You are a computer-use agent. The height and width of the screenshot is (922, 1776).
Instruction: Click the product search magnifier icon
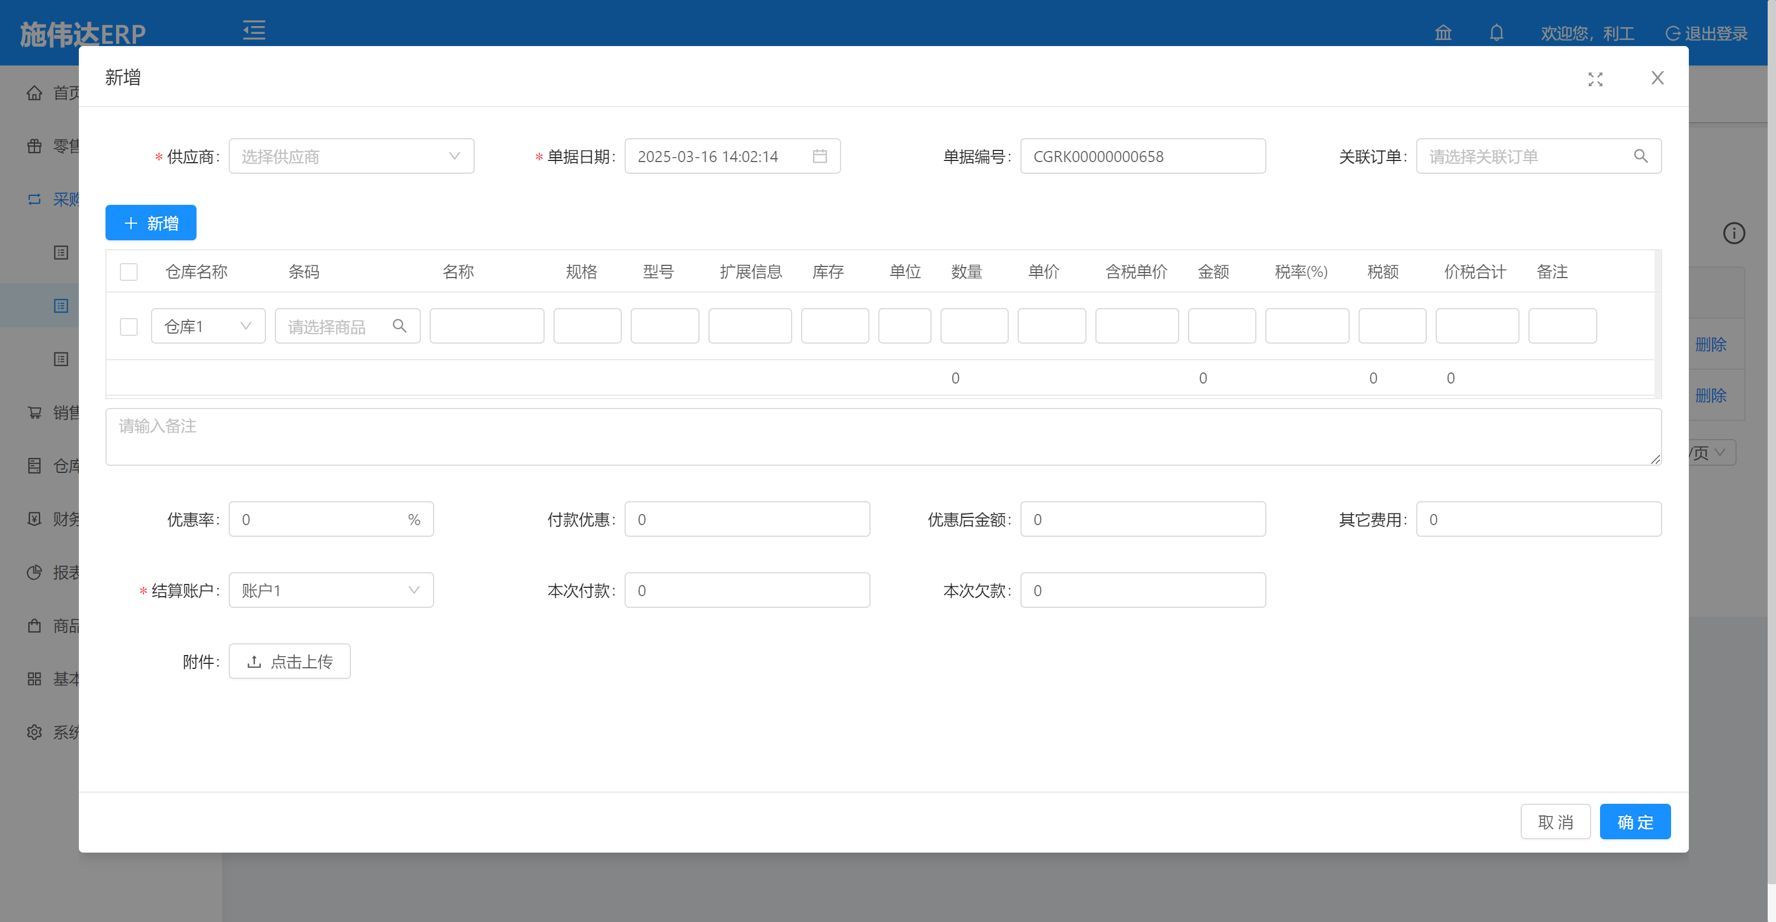pyautogui.click(x=399, y=326)
